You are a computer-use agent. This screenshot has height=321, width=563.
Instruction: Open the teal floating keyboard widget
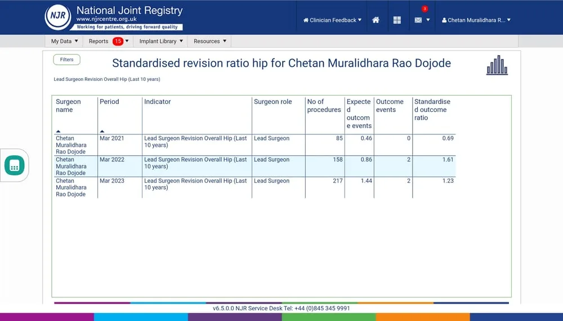(15, 165)
